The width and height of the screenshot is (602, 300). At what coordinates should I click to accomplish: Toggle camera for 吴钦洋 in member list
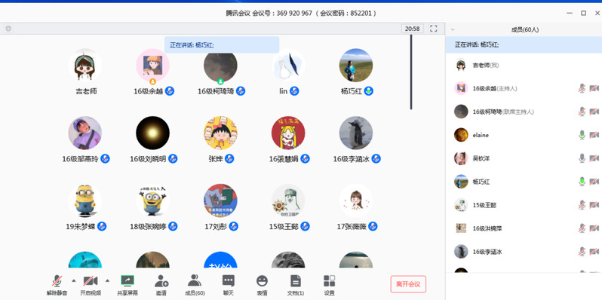(x=594, y=159)
